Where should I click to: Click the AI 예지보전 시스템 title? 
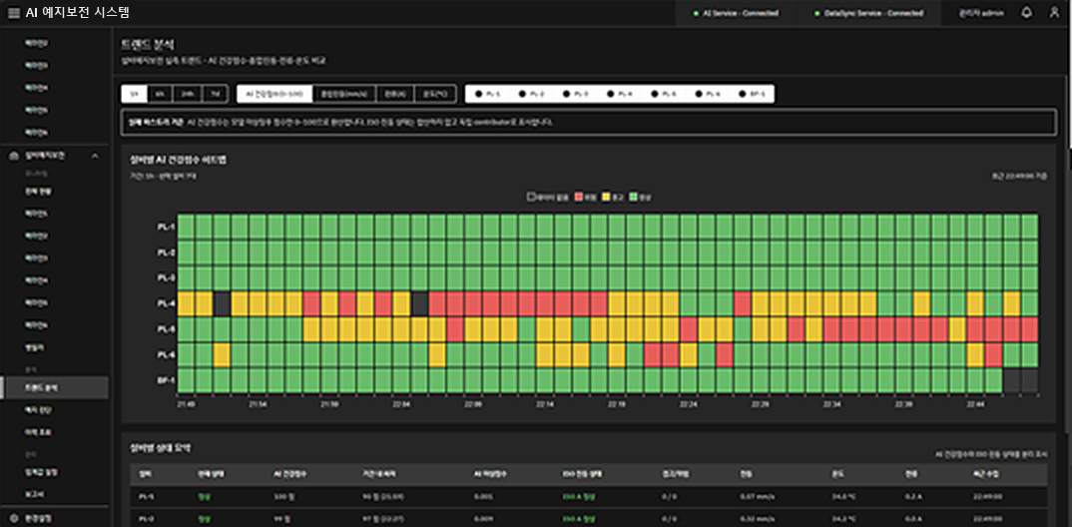[77, 12]
